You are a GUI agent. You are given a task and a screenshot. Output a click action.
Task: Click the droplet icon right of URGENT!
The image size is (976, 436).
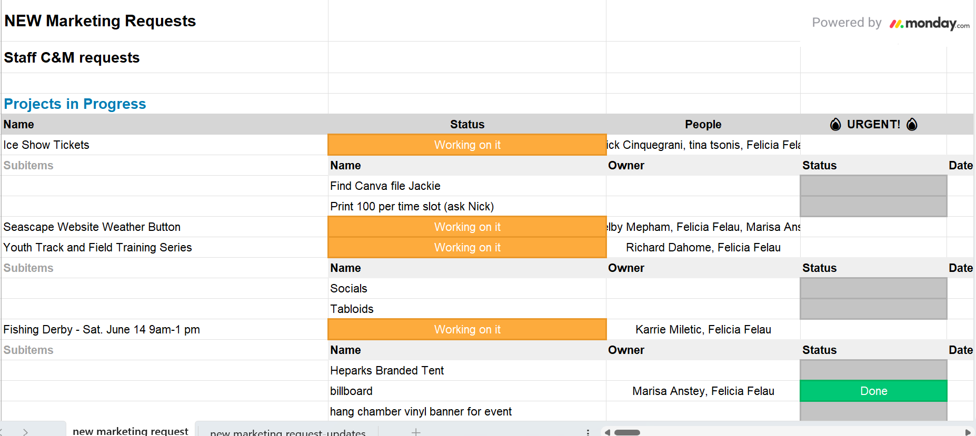[x=912, y=124]
